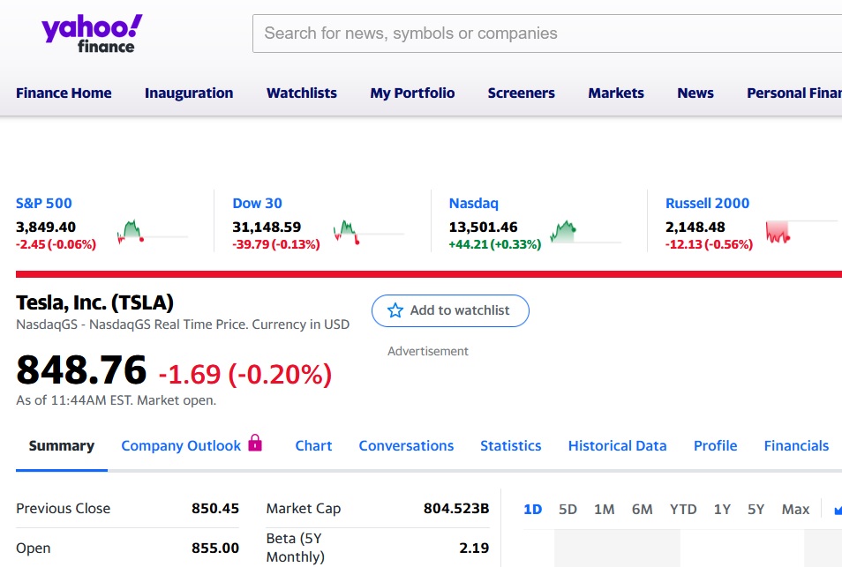Select the 6M chart range
842x567 pixels.
(643, 509)
